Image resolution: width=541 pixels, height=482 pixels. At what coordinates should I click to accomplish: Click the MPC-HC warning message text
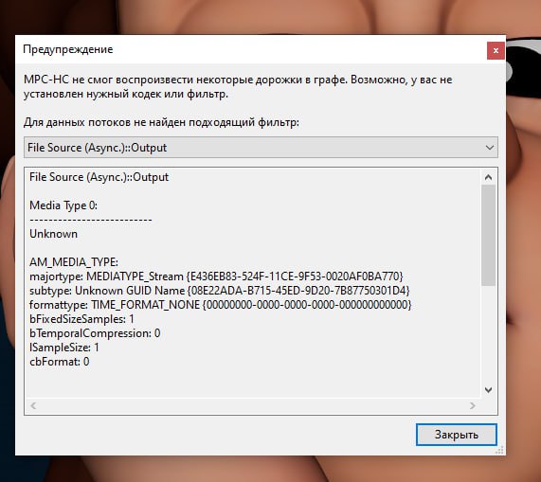click(x=238, y=86)
